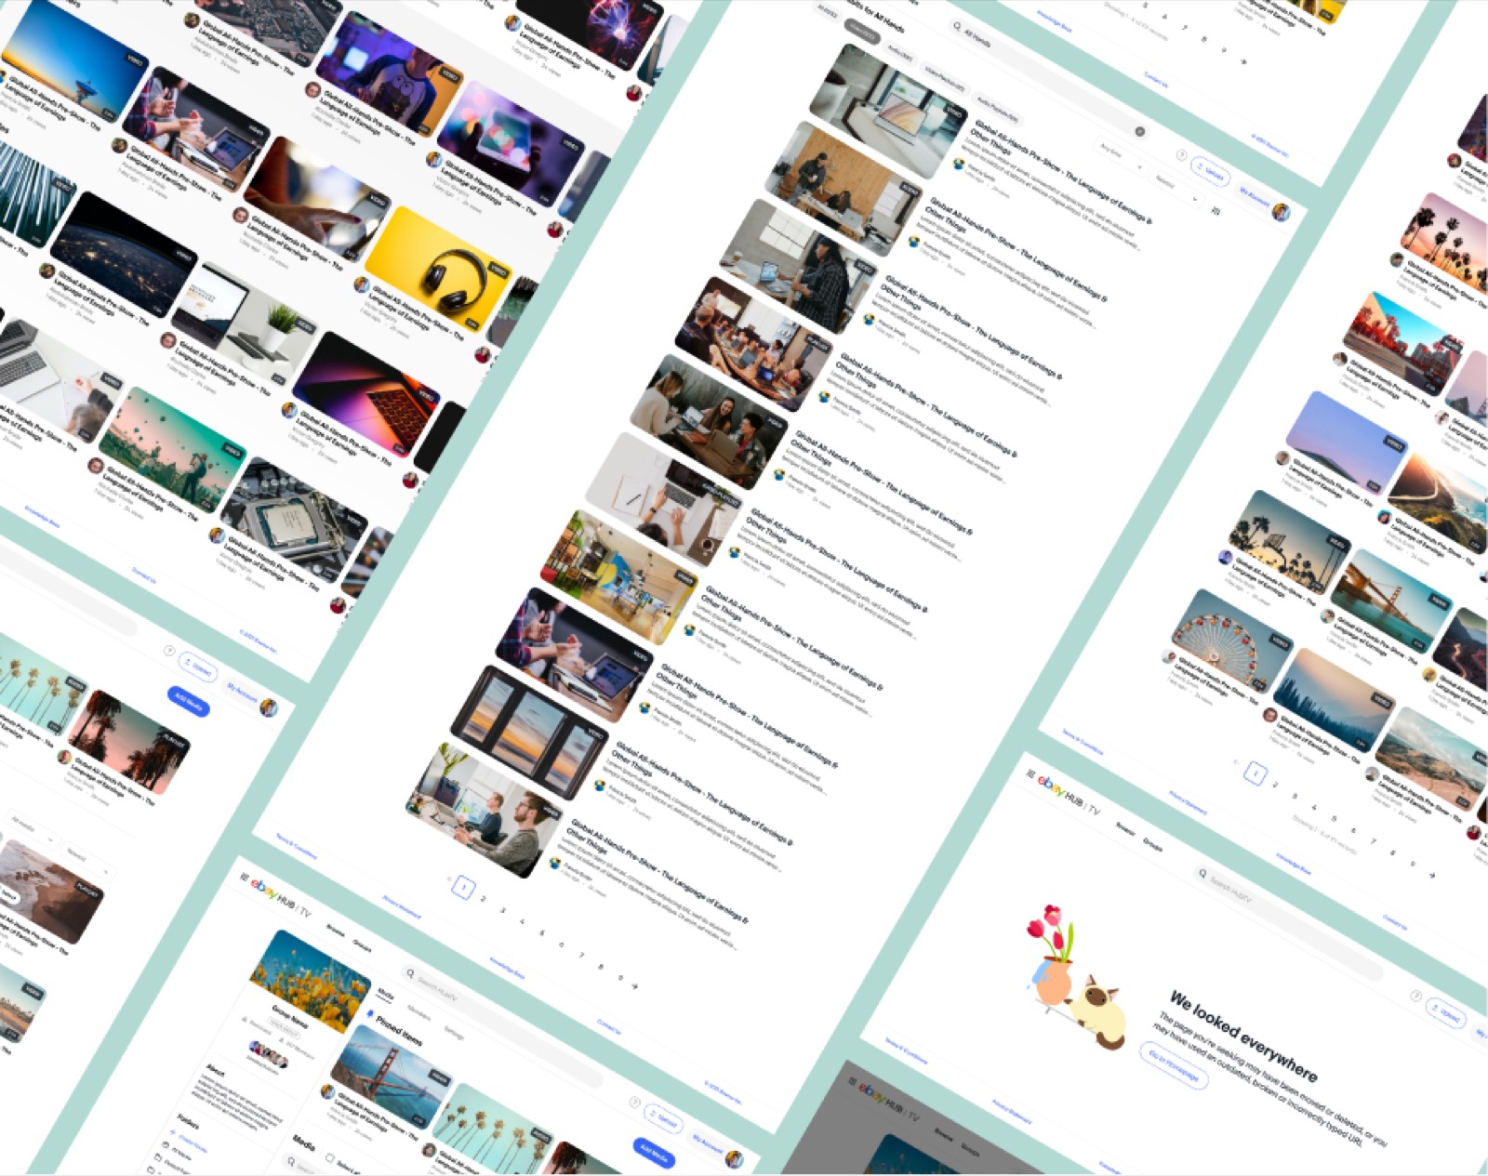Click Browse in the group page navigation

(x=336, y=931)
